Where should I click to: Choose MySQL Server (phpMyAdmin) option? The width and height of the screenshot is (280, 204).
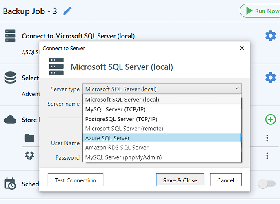click(x=162, y=157)
